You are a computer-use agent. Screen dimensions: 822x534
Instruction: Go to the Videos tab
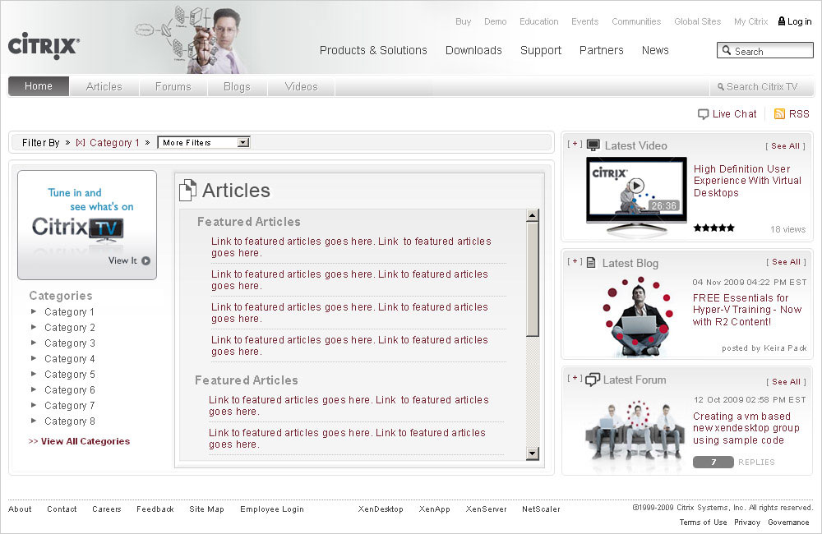(x=302, y=86)
